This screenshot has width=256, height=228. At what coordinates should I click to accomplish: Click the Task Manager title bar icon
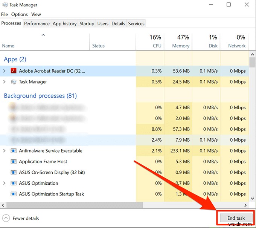click(5, 5)
